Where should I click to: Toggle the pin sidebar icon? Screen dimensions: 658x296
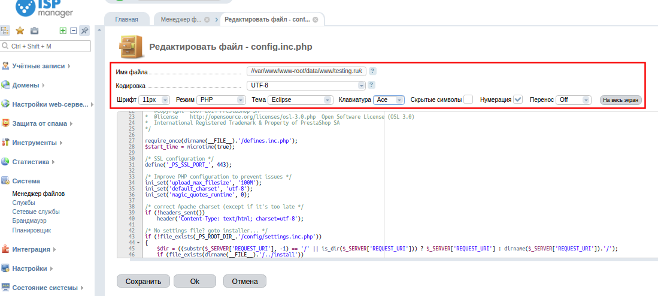[x=84, y=31]
